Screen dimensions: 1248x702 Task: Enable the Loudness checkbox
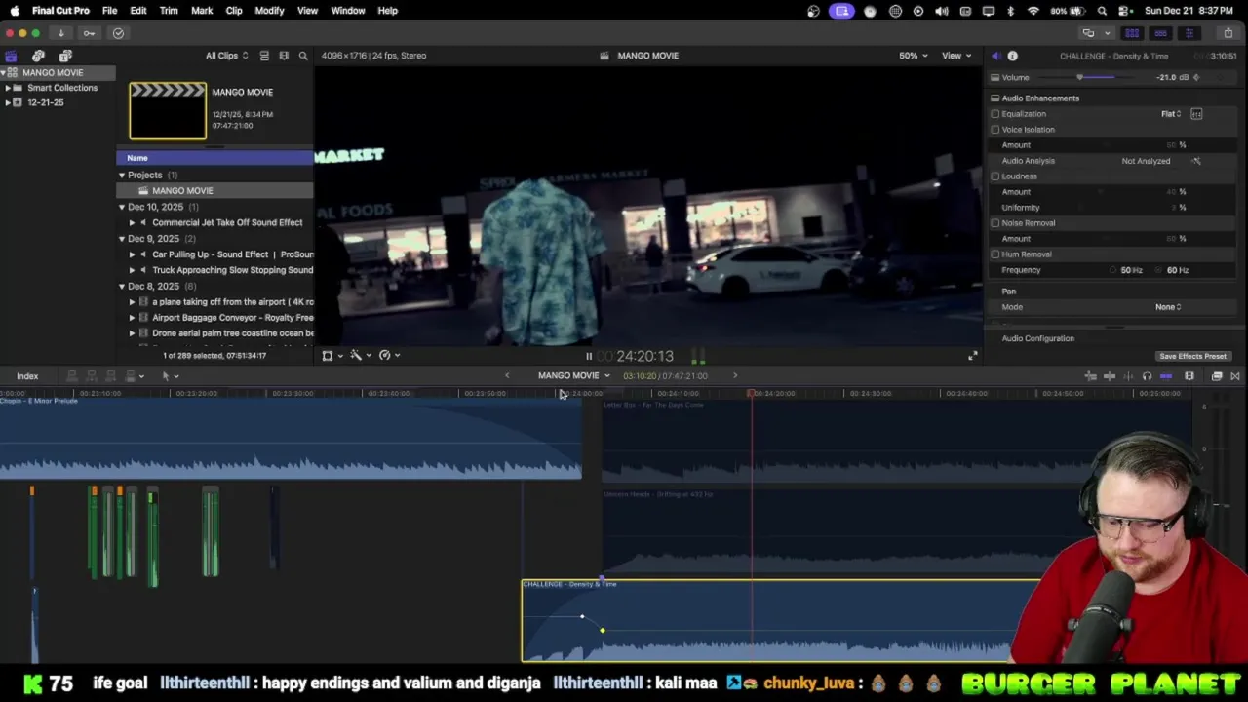995,176
